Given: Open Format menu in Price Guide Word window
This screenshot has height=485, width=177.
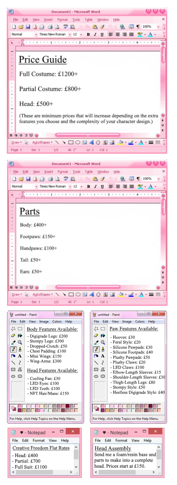Looking at the screenshot, I should pyautogui.click(x=62, y=20).
